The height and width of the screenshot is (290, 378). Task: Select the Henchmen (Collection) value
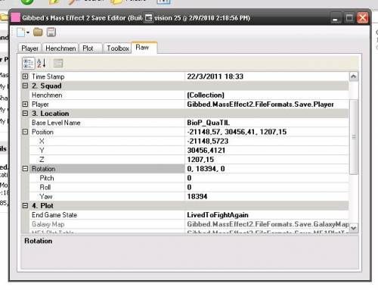coord(267,95)
